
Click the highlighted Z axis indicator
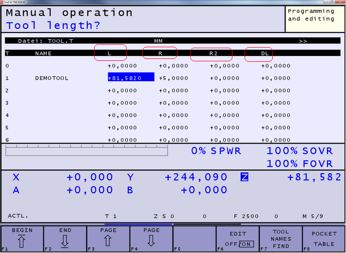pyautogui.click(x=244, y=178)
